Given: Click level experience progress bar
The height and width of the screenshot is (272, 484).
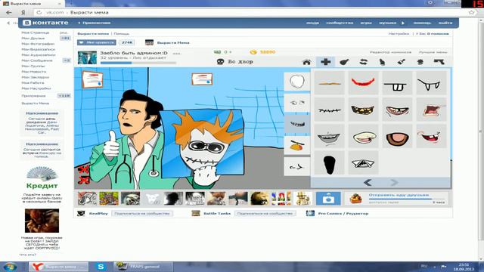Looking at the screenshot, I should [138, 63].
